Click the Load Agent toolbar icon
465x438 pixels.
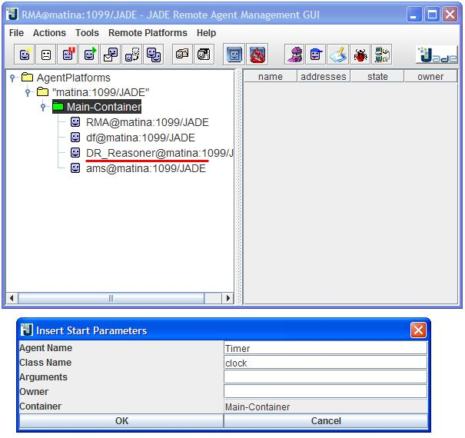[x=182, y=55]
